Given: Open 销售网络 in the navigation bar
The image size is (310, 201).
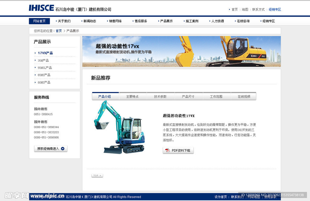Looking at the screenshot, I should [x=115, y=21].
